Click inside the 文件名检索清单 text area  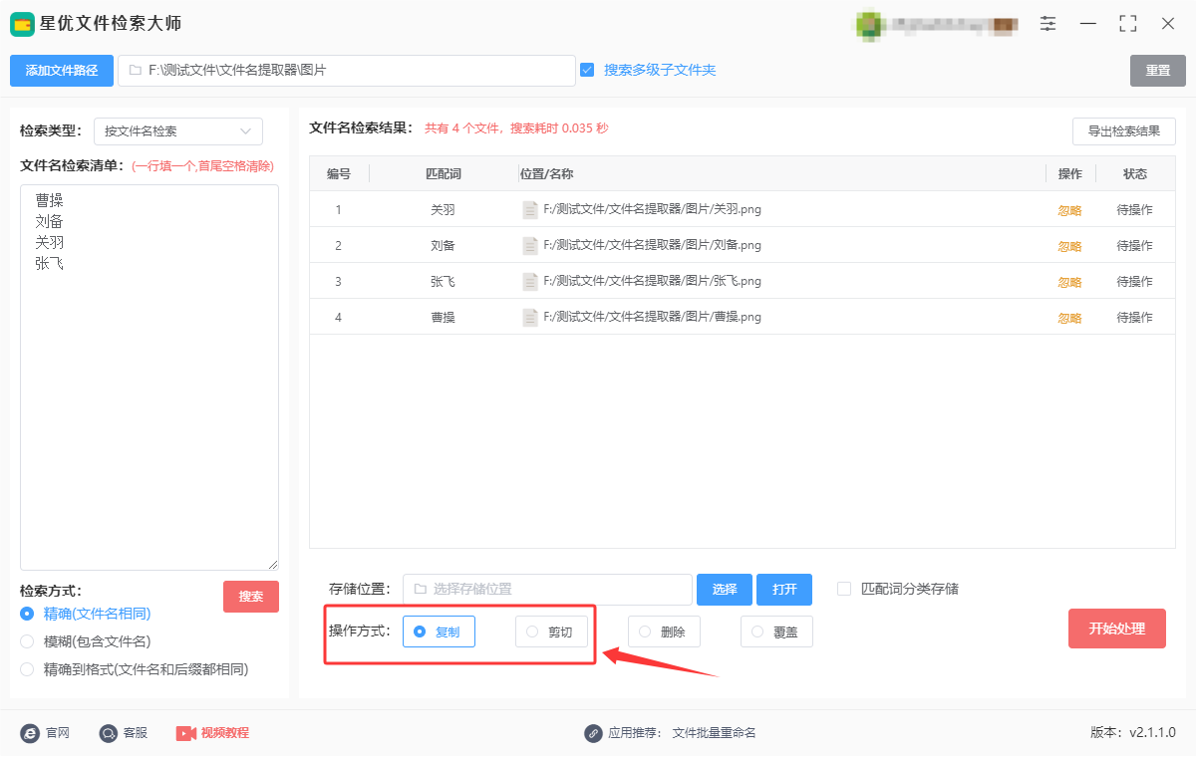point(149,378)
